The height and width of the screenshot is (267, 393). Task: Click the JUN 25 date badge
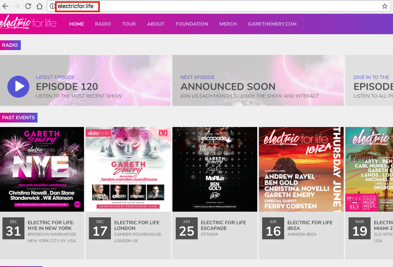click(x=186, y=228)
